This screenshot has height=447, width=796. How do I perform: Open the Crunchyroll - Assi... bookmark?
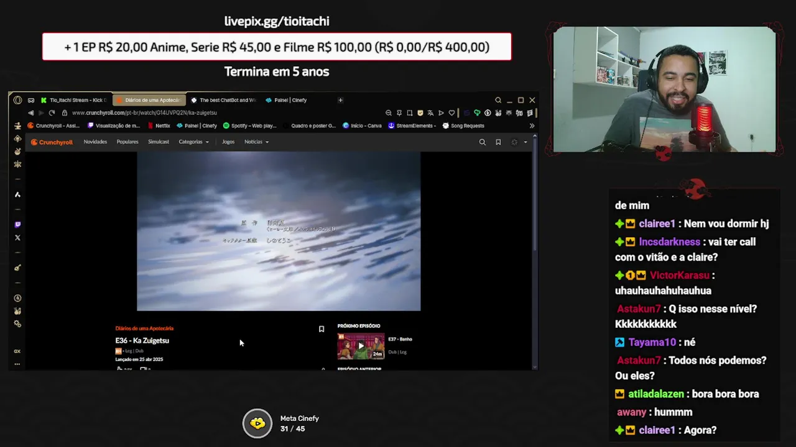tap(54, 125)
